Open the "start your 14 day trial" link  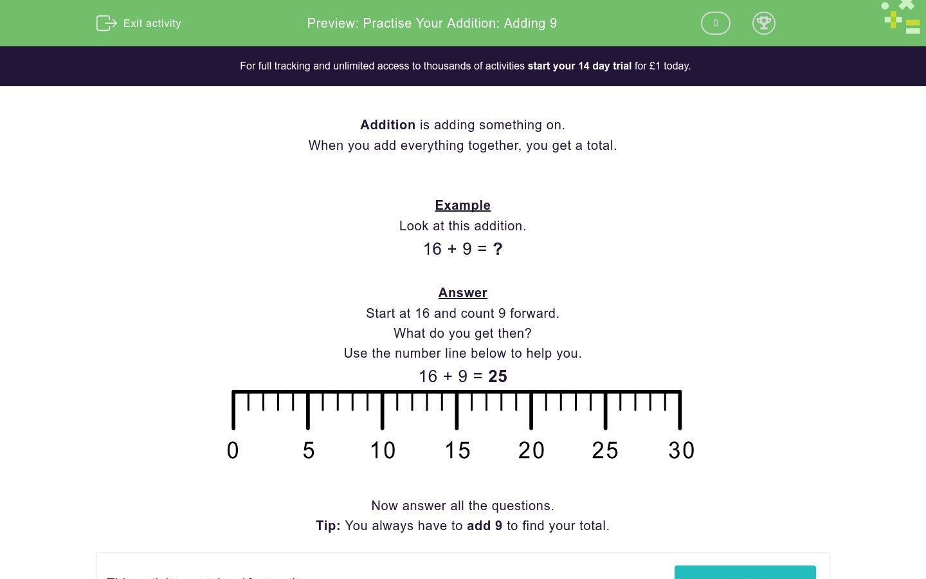579,66
